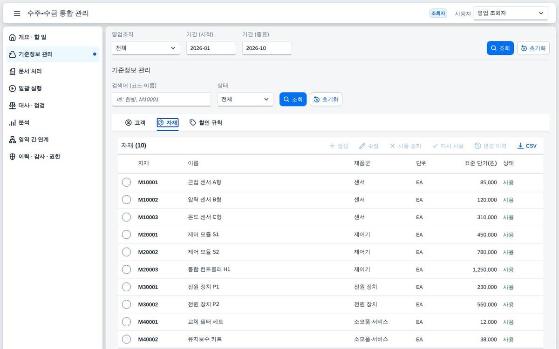Image resolution: width=559 pixels, height=349 pixels.
Task: Click the item name 근접 센서 A형
Action: click(205, 182)
